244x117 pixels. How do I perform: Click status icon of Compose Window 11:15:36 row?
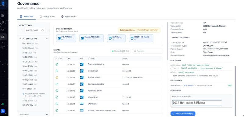coord(57,64)
